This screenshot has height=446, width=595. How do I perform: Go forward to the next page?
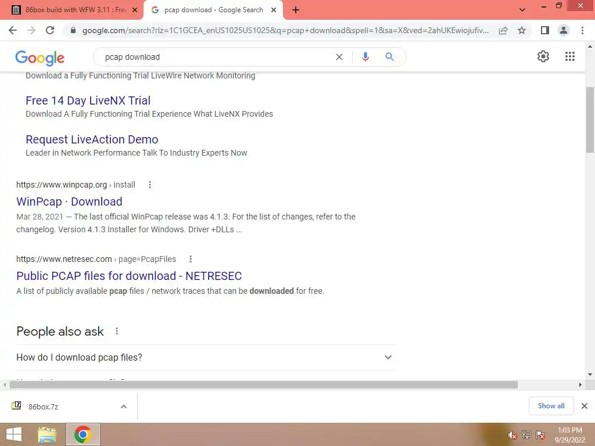(x=31, y=30)
